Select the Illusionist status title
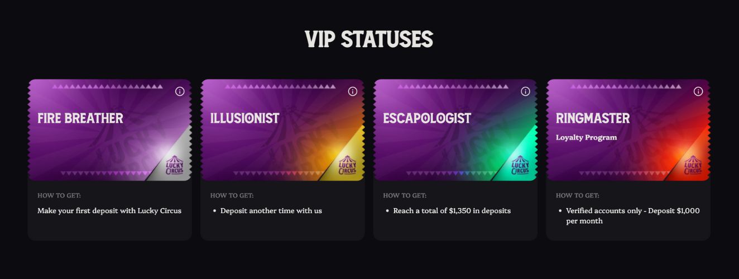The width and height of the screenshot is (739, 279). [x=244, y=118]
